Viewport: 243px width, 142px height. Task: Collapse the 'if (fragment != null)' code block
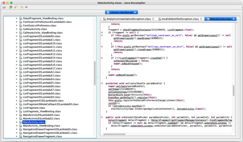tap(102, 32)
